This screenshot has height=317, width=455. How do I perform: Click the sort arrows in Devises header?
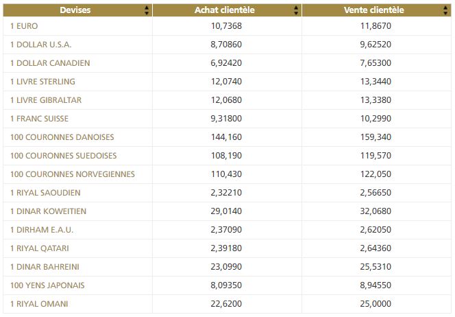147,10
